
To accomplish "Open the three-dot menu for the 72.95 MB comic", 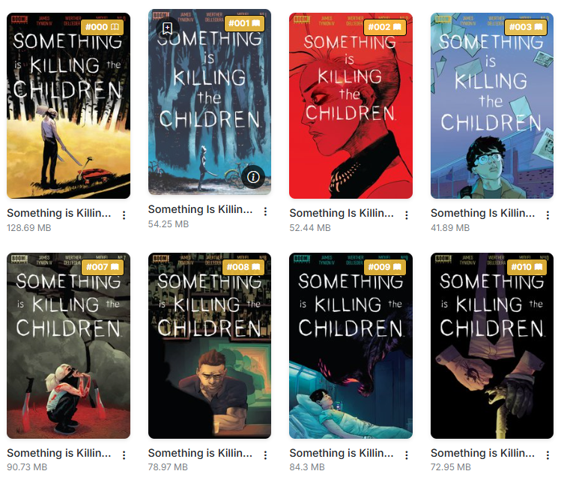I will coord(548,455).
